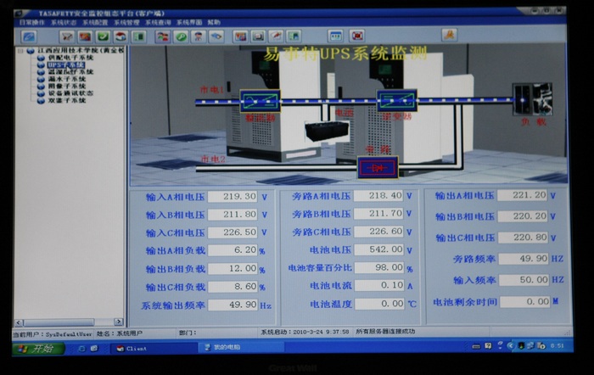Click the 输入C相电压 value 226.50
The image size is (594, 375).
[233, 232]
